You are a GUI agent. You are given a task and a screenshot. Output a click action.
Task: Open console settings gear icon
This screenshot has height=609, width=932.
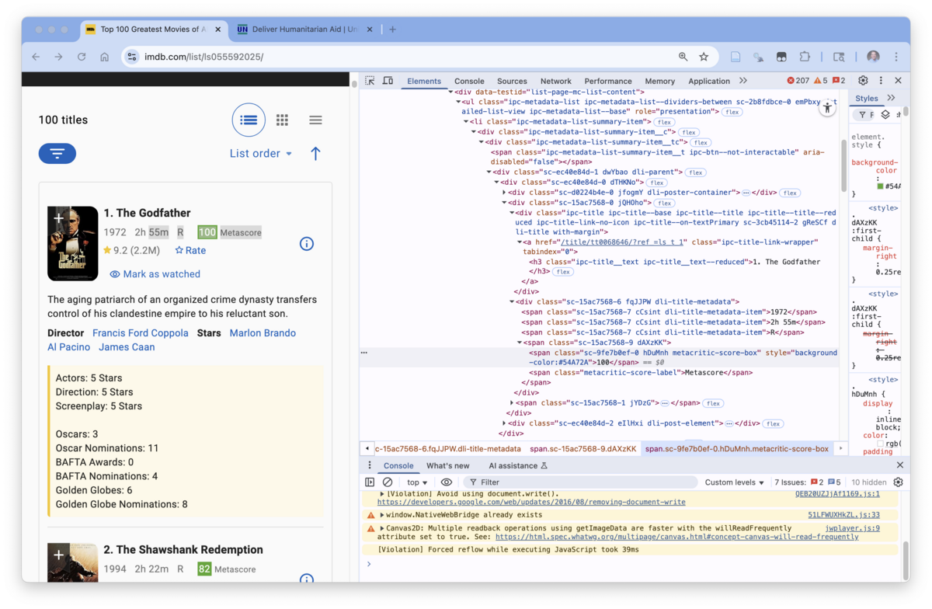[x=899, y=482]
